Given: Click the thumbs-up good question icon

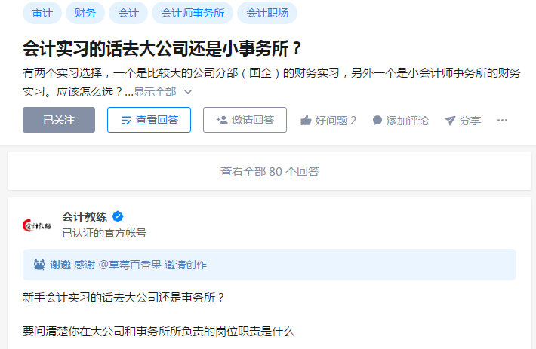Looking at the screenshot, I should [306, 121].
